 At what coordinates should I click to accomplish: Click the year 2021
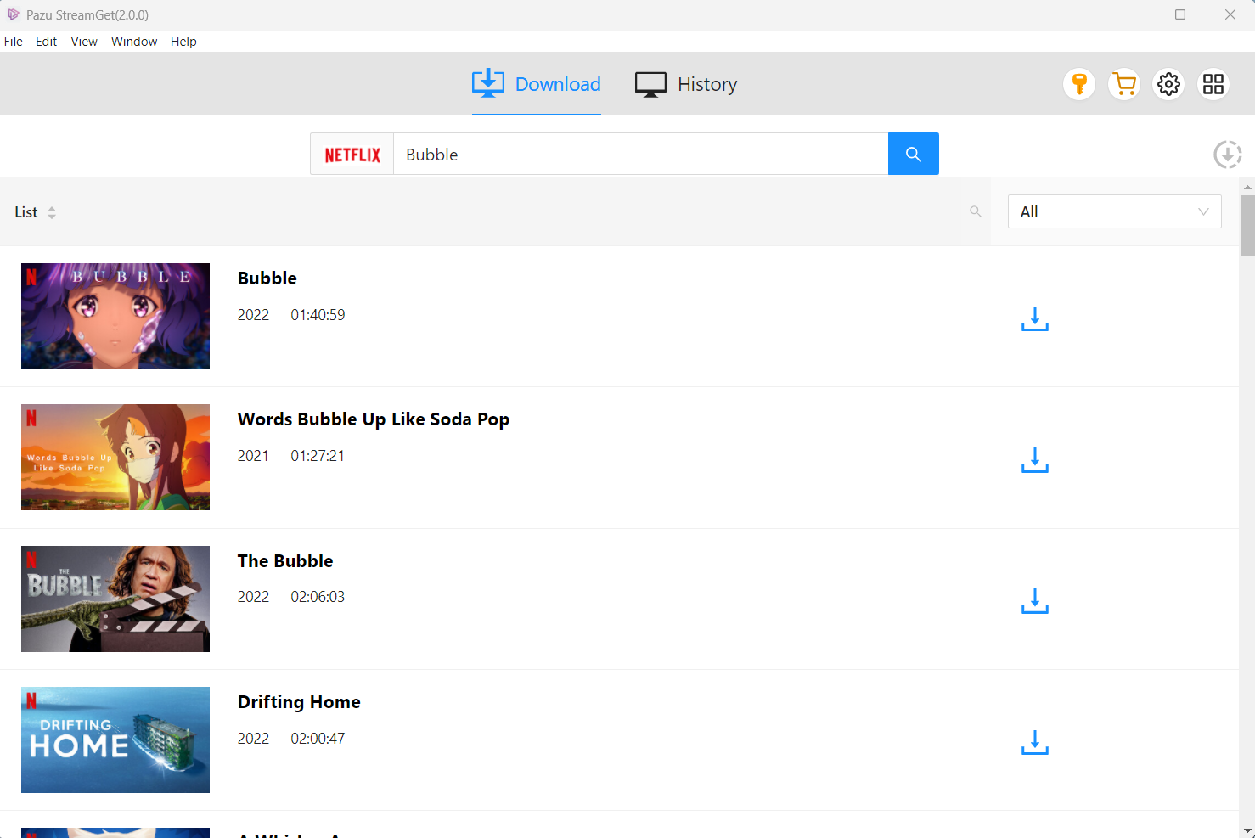point(253,456)
